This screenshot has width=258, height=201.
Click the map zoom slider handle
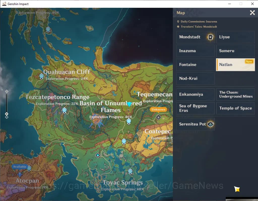click(x=7, y=114)
